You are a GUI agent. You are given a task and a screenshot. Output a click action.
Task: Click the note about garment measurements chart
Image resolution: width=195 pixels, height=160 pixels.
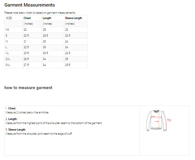[x=40, y=13]
